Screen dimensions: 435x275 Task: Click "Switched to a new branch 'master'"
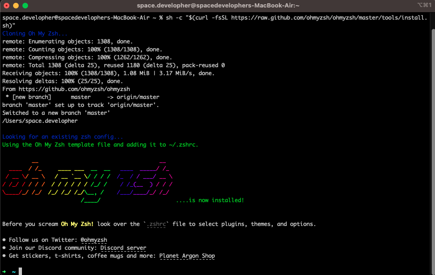point(56,113)
